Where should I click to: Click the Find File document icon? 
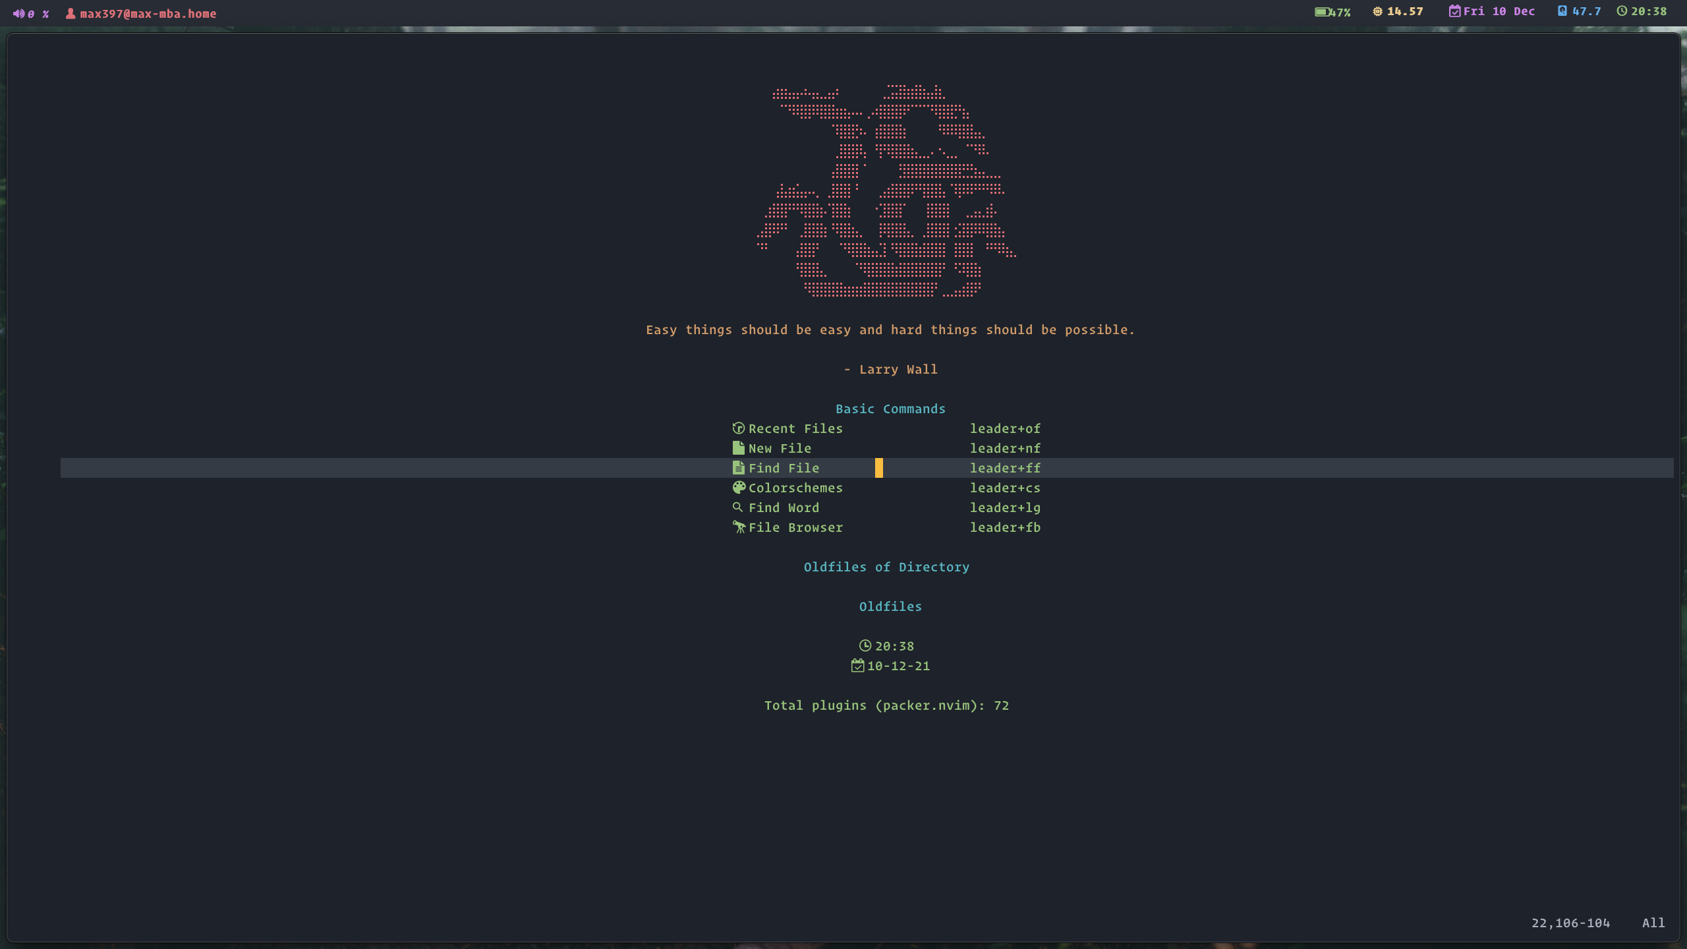[738, 468]
